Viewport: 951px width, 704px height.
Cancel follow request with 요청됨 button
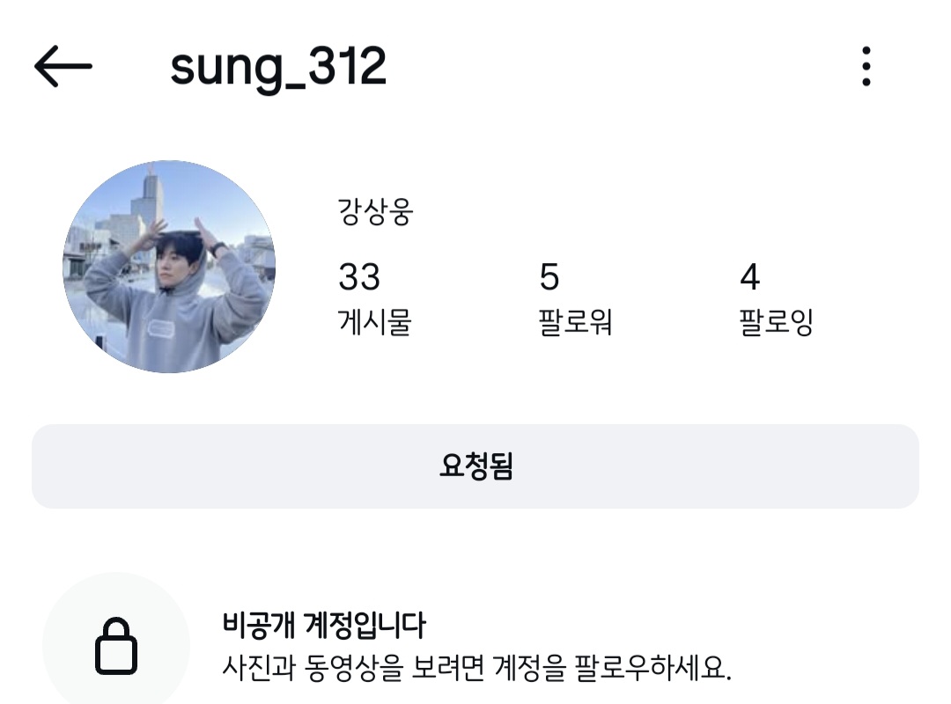[475, 466]
